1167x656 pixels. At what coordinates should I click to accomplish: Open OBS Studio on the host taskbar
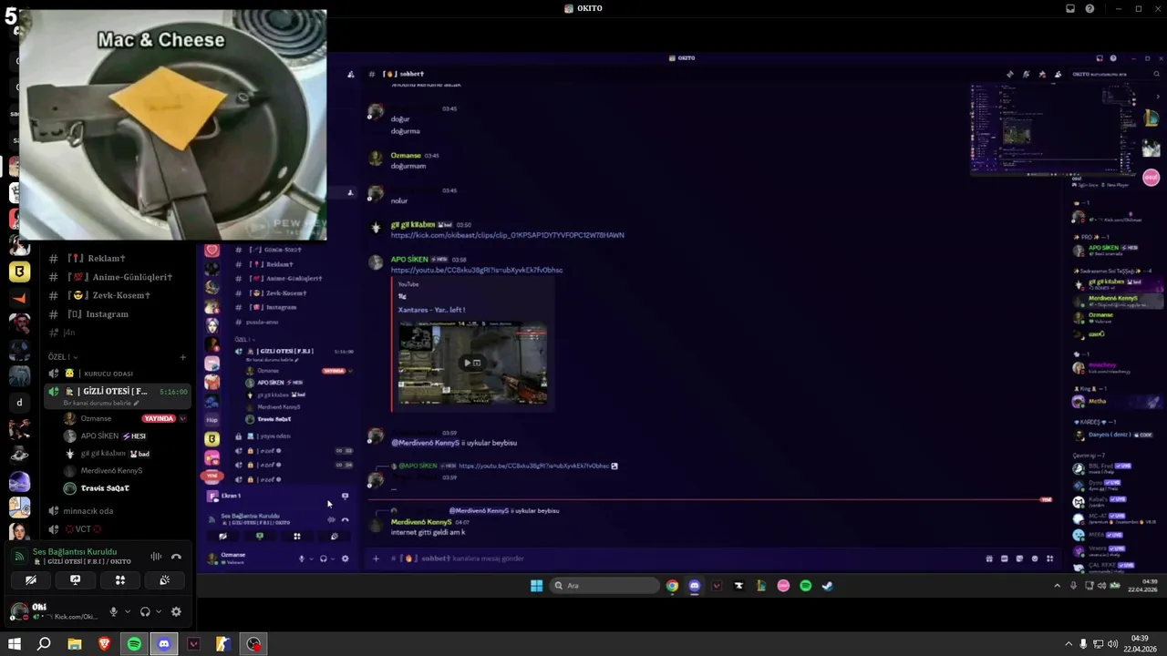coord(253,644)
